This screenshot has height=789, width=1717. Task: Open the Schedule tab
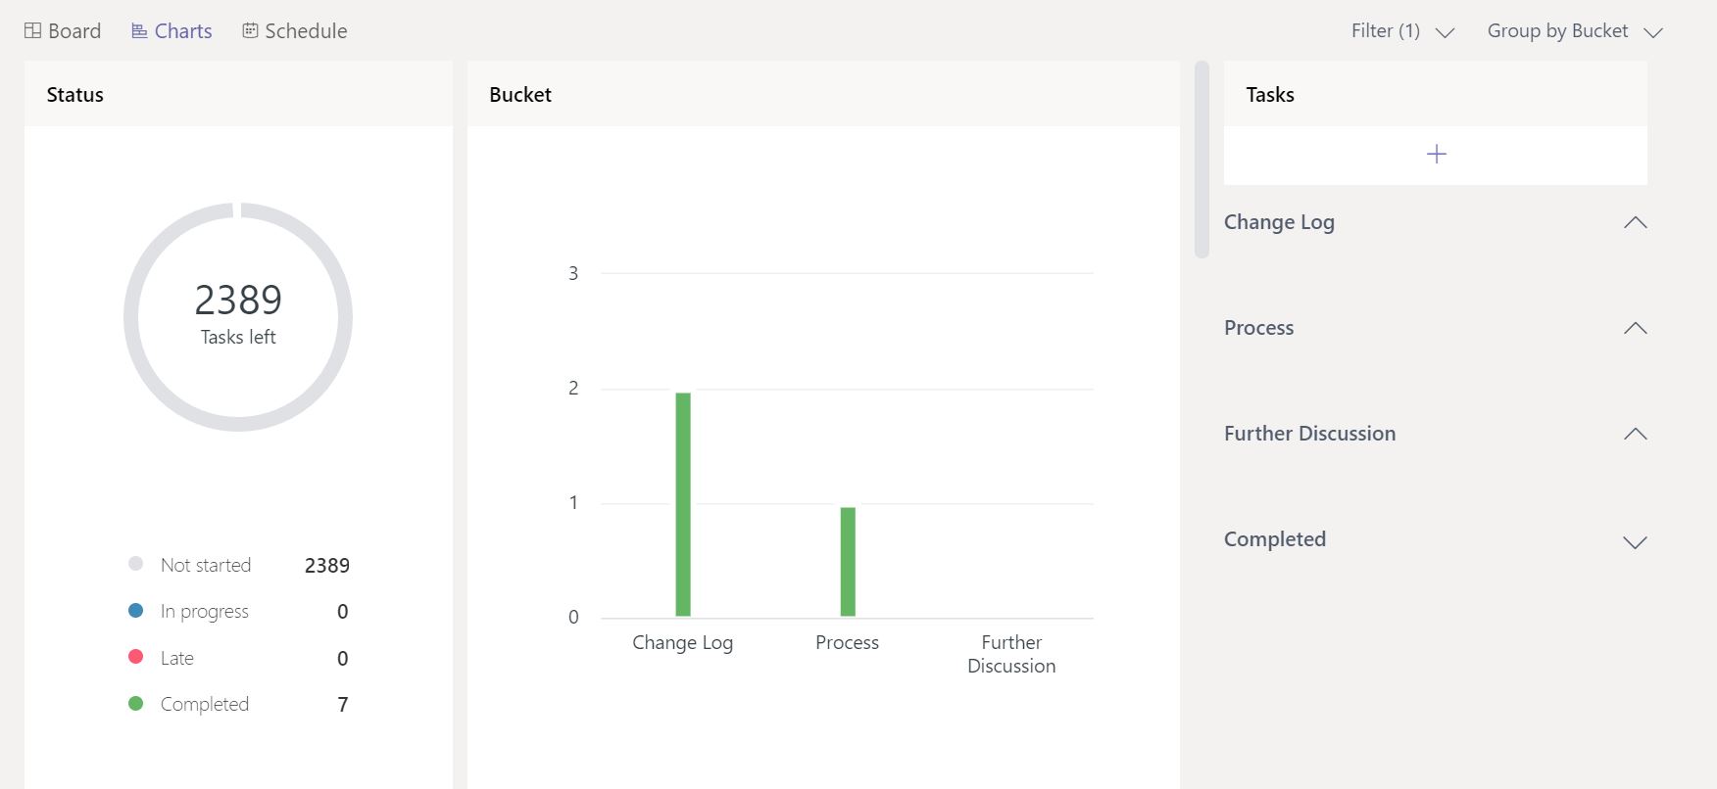294,31
